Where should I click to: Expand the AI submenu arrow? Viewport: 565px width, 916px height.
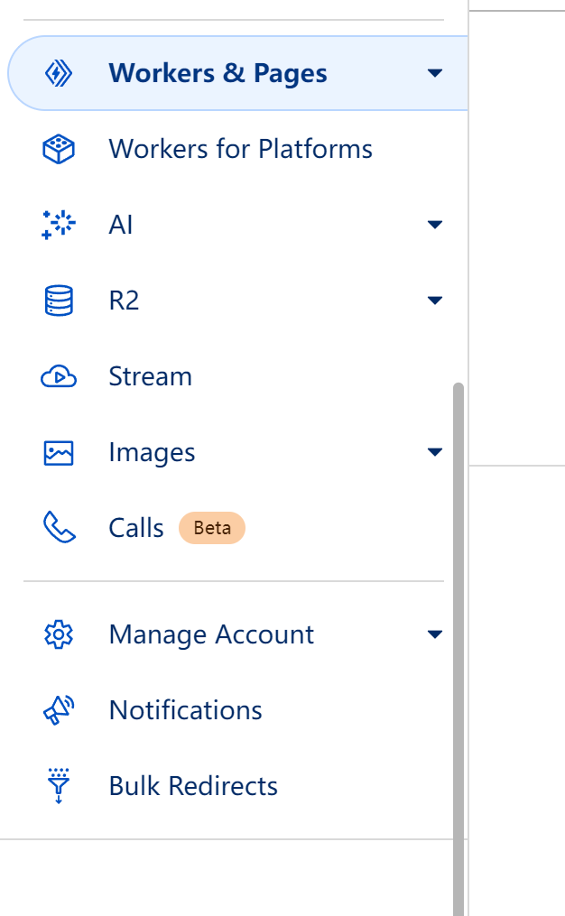click(435, 225)
